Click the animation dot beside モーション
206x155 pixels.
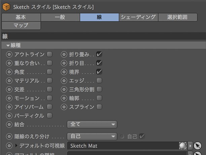[x=9, y=98]
